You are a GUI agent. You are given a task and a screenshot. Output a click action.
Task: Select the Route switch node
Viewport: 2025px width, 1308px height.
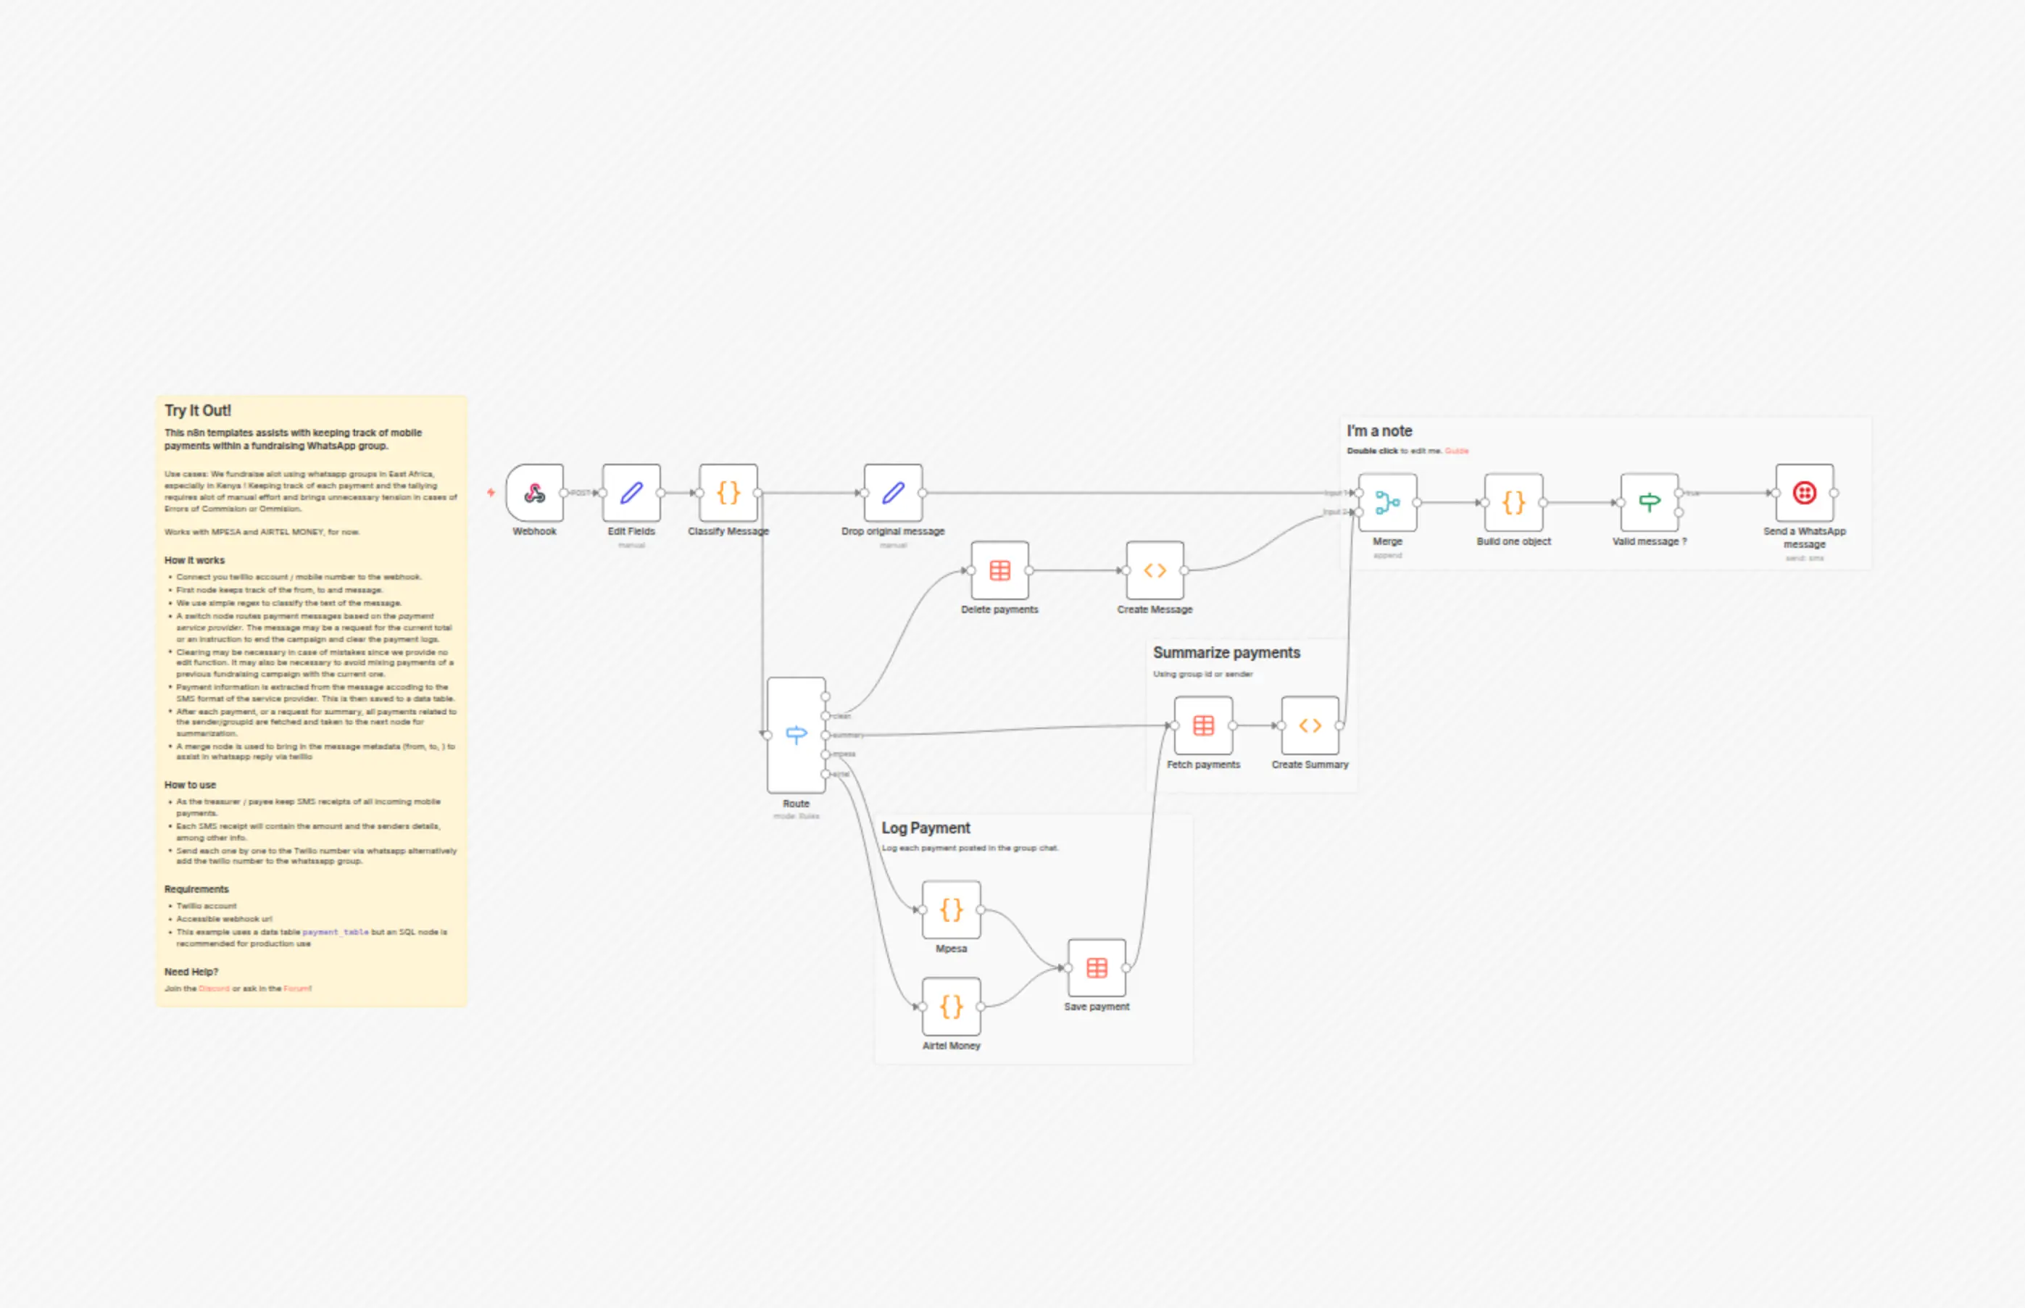click(x=796, y=735)
